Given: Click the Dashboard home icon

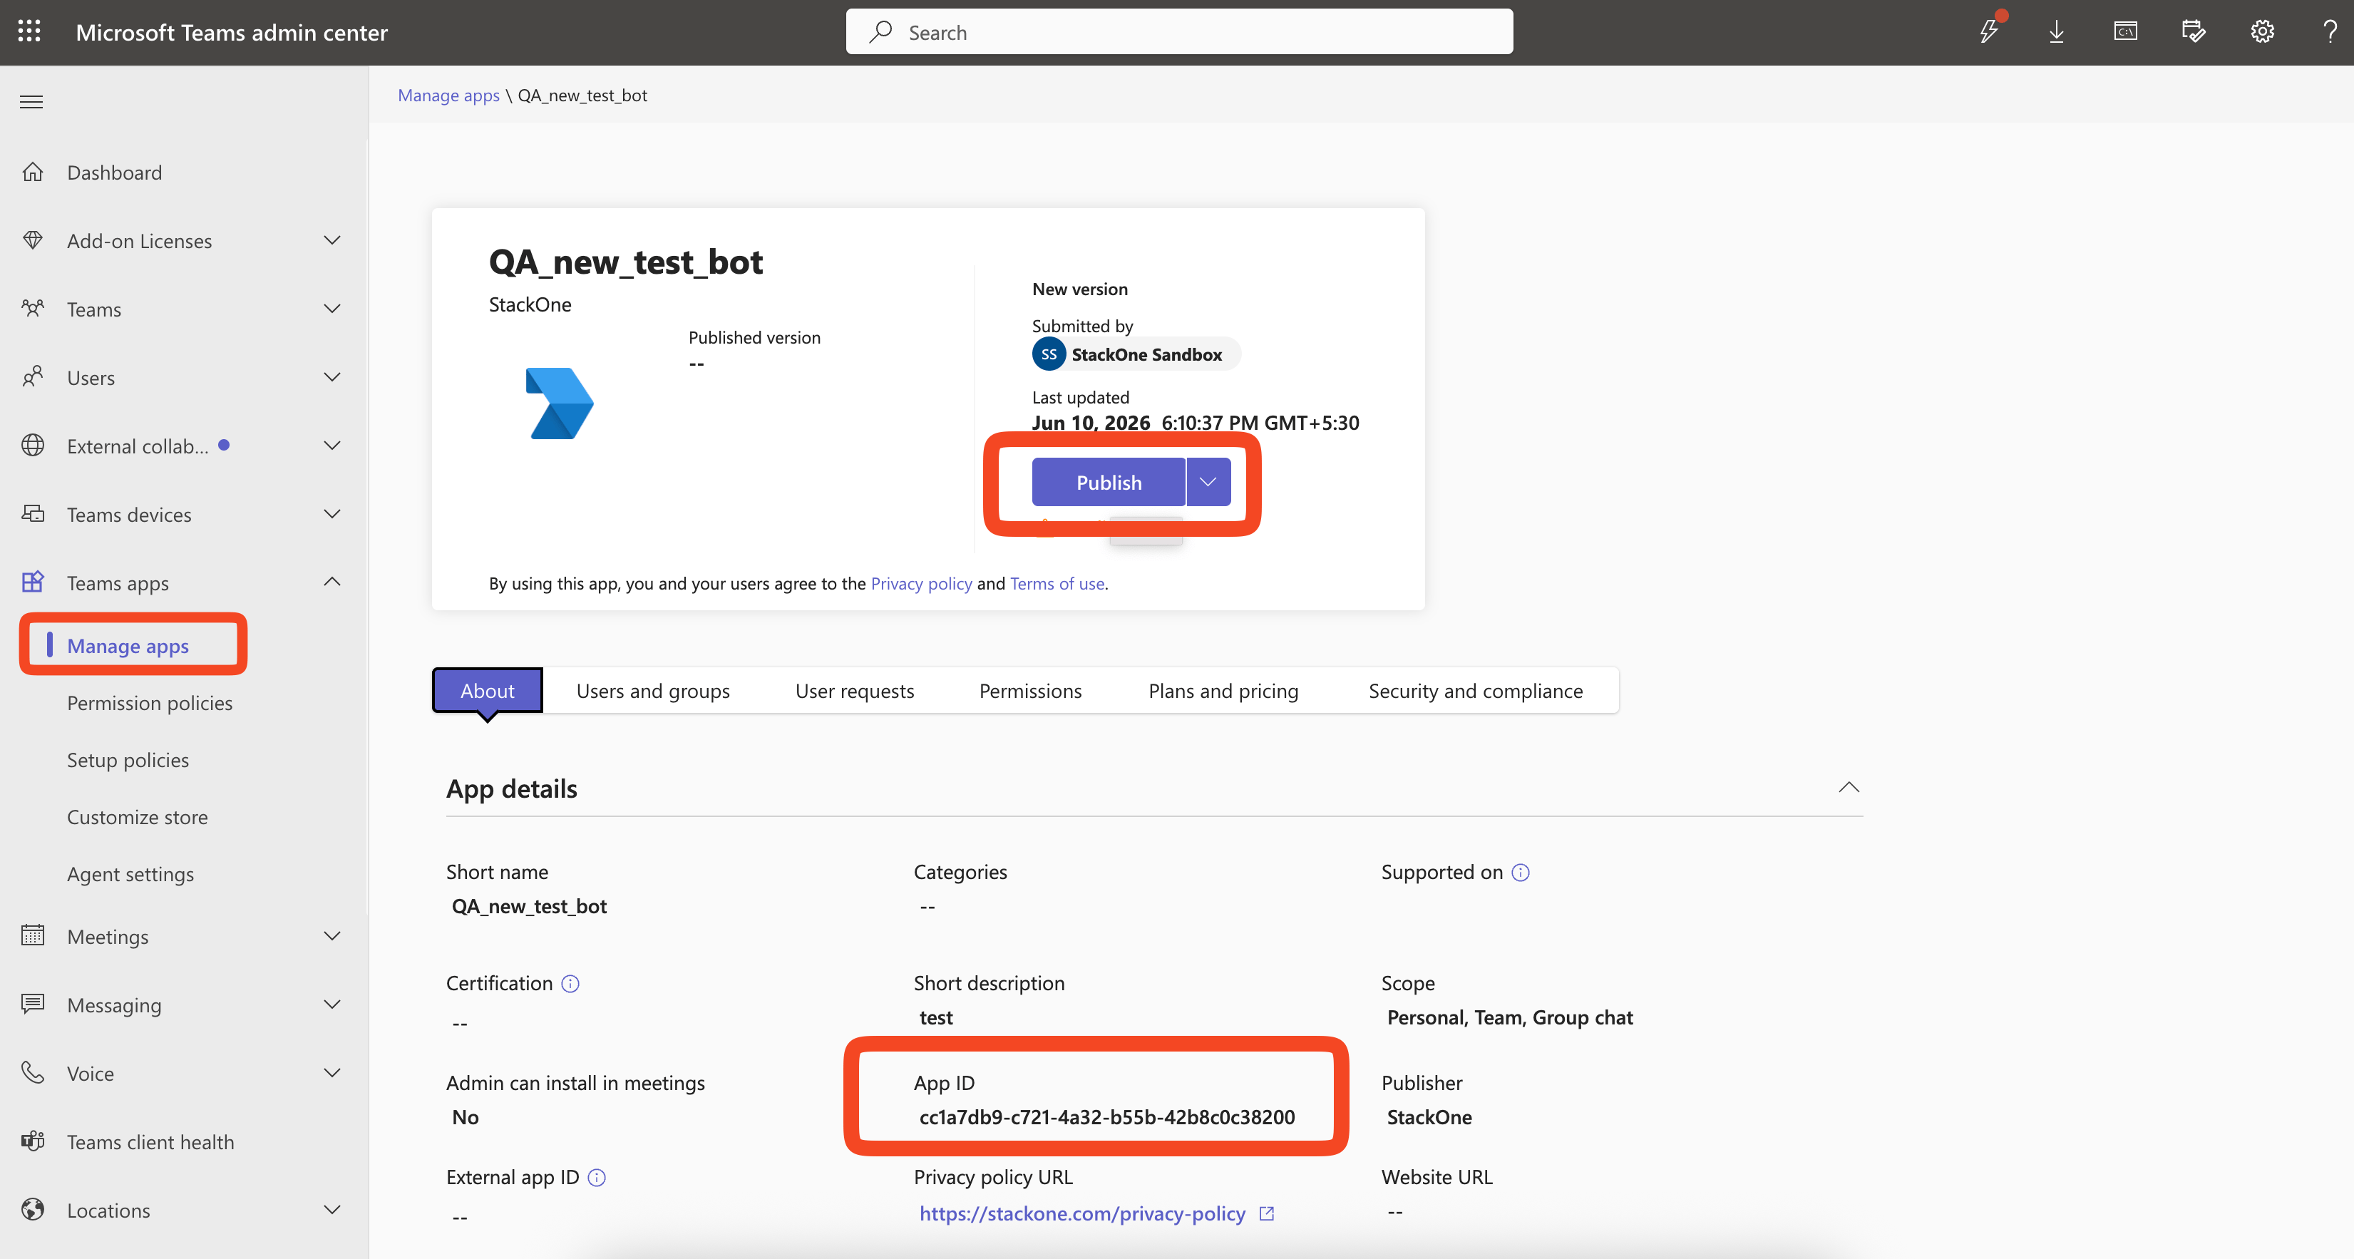Looking at the screenshot, I should pos(33,172).
